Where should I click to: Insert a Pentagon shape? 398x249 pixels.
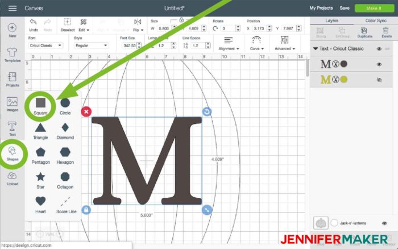coord(40,156)
